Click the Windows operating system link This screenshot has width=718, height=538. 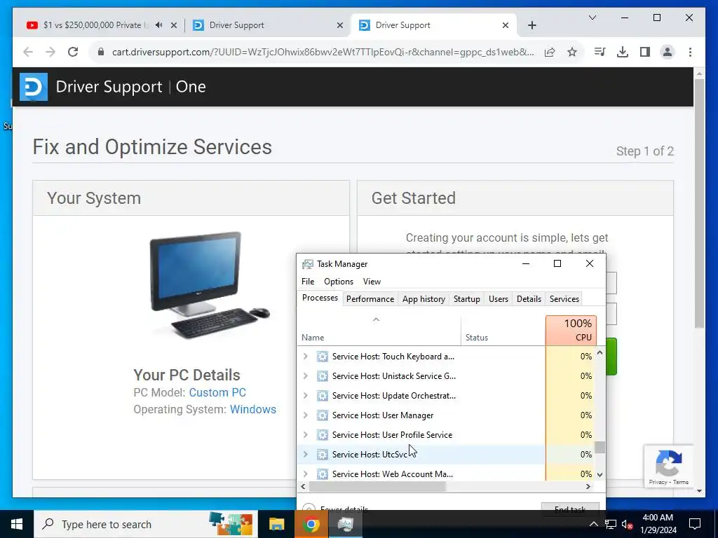(253, 409)
